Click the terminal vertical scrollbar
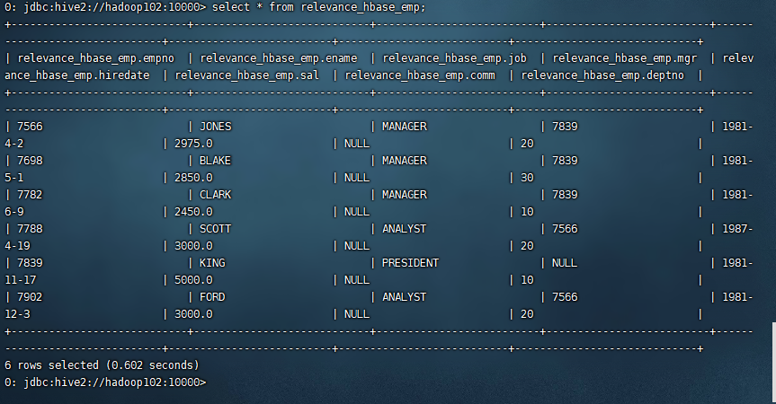776x404 pixels. click(773, 362)
